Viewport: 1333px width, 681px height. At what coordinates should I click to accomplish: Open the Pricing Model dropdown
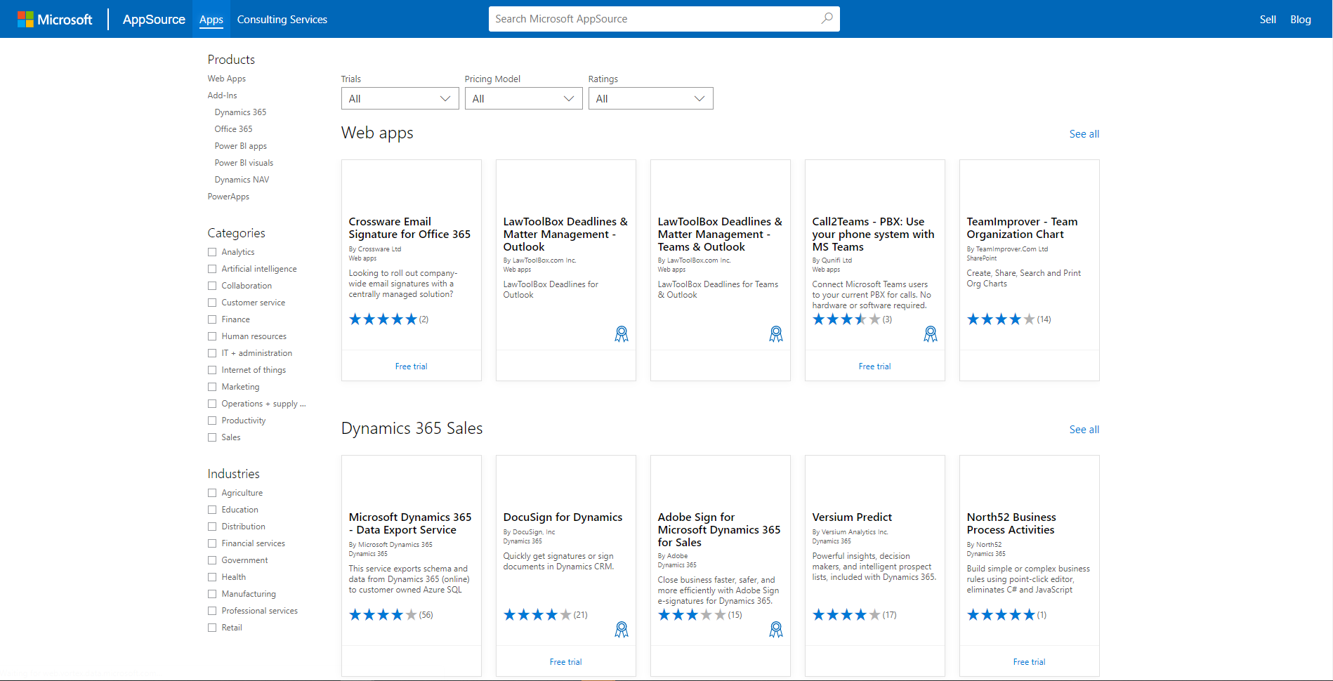pyautogui.click(x=524, y=98)
